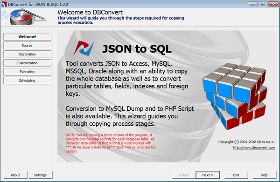The width and height of the screenshot is (280, 182).
Task: Click the JSON to SQL heading
Action: tap(137, 49)
